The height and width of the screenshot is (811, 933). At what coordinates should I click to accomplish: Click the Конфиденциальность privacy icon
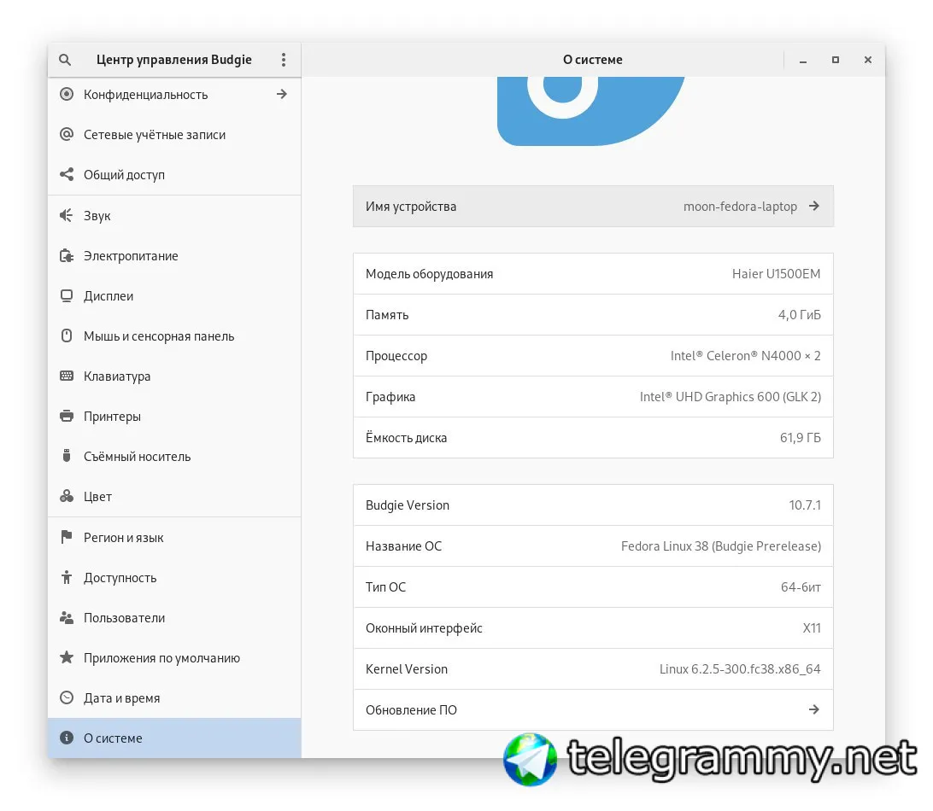coord(67,94)
